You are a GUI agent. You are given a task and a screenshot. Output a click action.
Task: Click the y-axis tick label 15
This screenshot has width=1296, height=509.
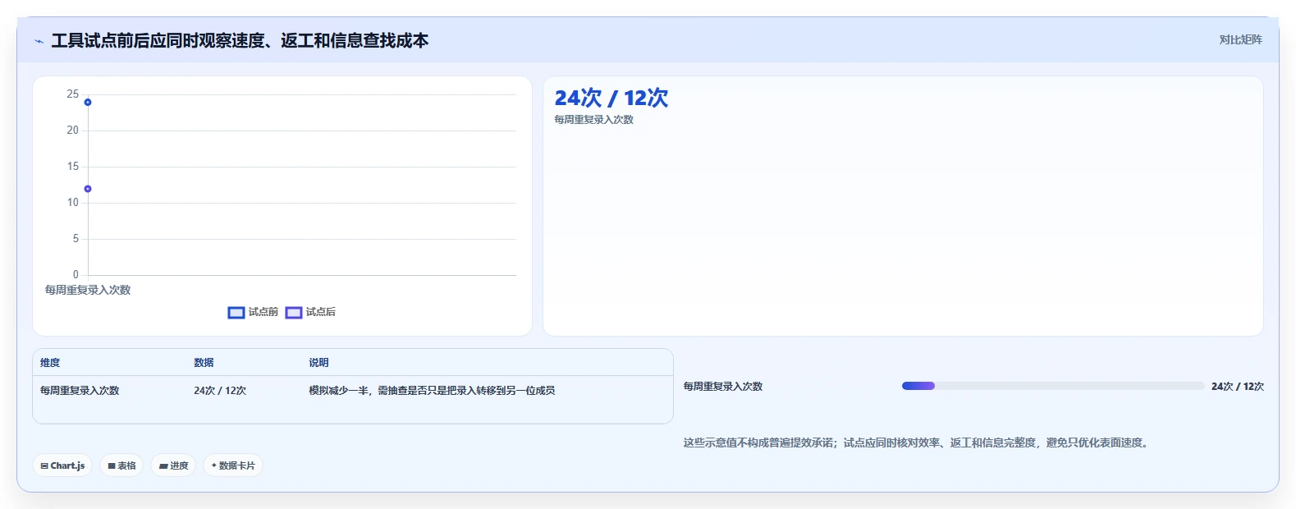point(73,167)
